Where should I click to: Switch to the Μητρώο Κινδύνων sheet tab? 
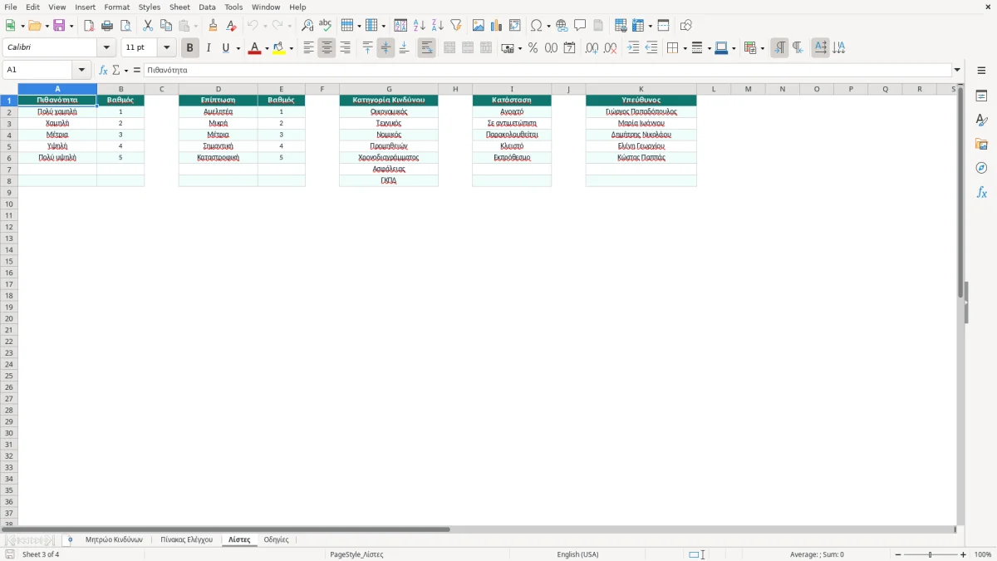pos(114,540)
